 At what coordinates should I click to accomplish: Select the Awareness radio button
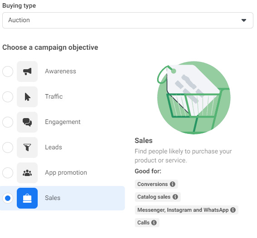pyautogui.click(x=8, y=71)
